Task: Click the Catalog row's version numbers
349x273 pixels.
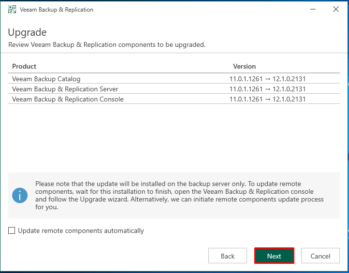Action: coord(267,79)
